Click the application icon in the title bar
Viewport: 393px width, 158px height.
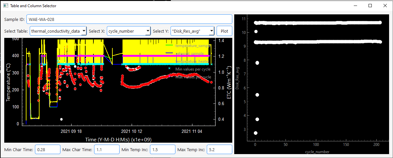(x=6, y=6)
